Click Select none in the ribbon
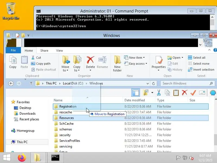 point(199,64)
